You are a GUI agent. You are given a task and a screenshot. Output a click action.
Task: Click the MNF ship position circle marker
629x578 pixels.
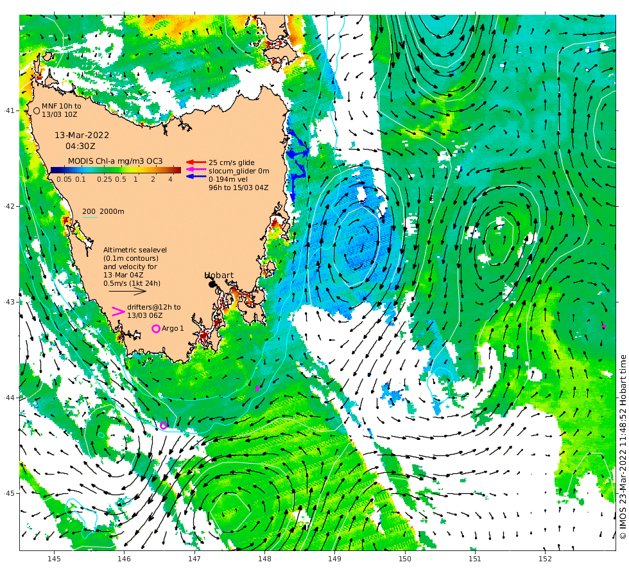[x=37, y=110]
